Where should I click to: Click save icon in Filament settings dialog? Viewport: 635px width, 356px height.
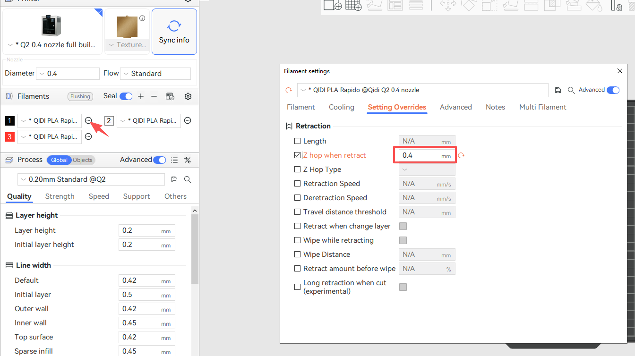(x=558, y=90)
